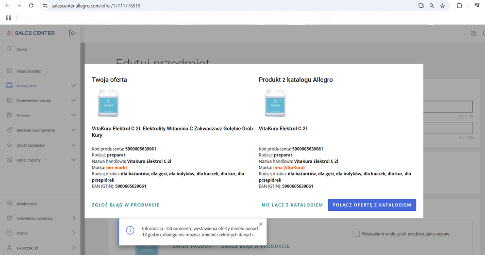Screen dimensions: 485x255
Task: Click 'Połącz ofertę z katalogiem' button
Action: (x=372, y=205)
